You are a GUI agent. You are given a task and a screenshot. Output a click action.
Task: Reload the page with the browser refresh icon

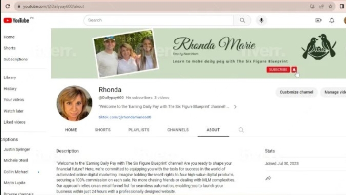click(7, 6)
